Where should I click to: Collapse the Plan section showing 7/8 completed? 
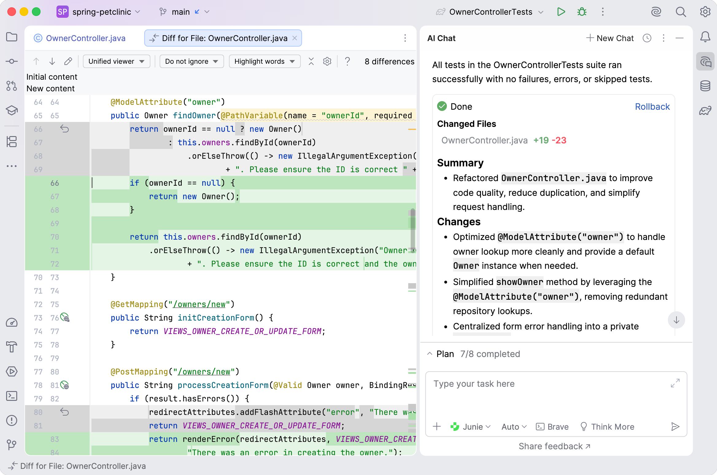[x=430, y=354]
